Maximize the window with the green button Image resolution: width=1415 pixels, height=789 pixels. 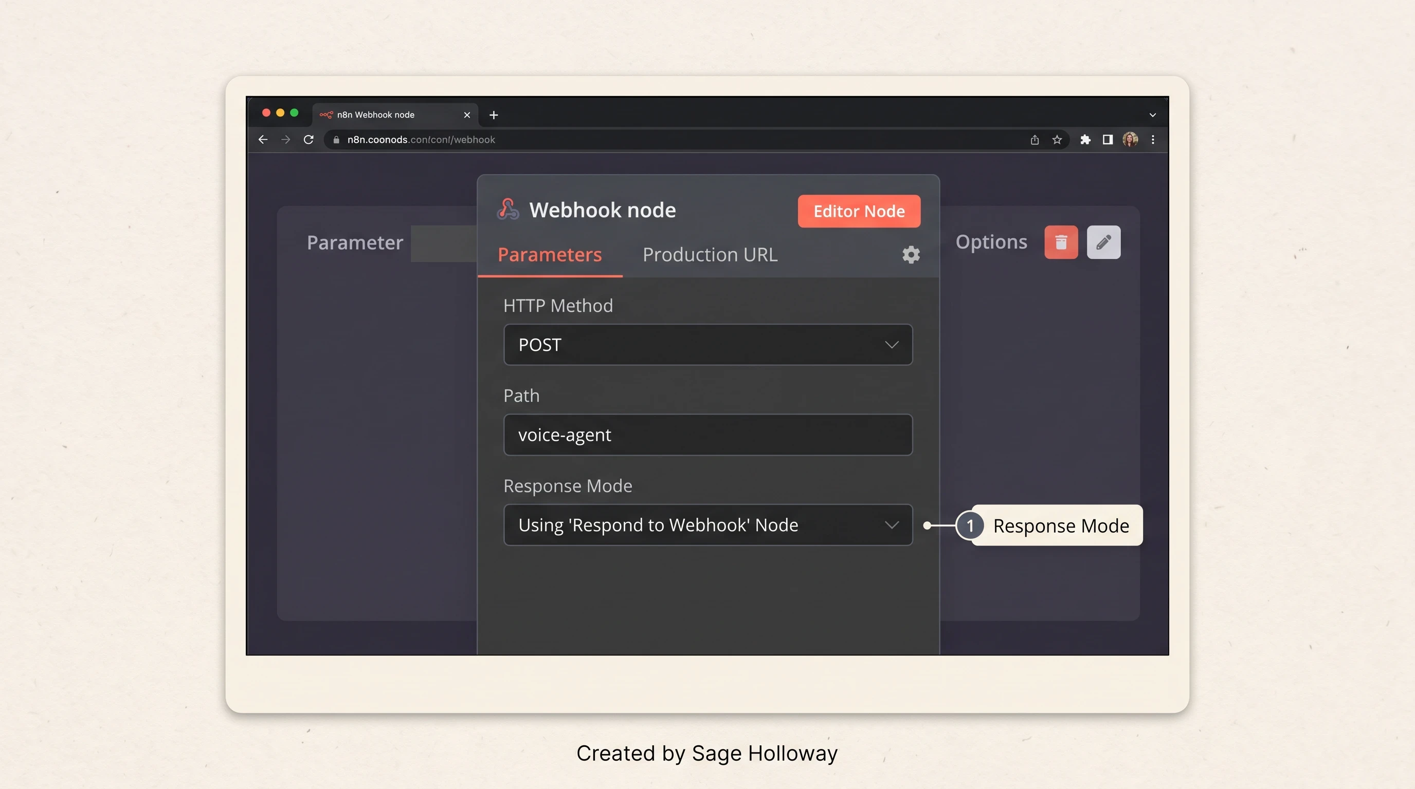tap(295, 112)
